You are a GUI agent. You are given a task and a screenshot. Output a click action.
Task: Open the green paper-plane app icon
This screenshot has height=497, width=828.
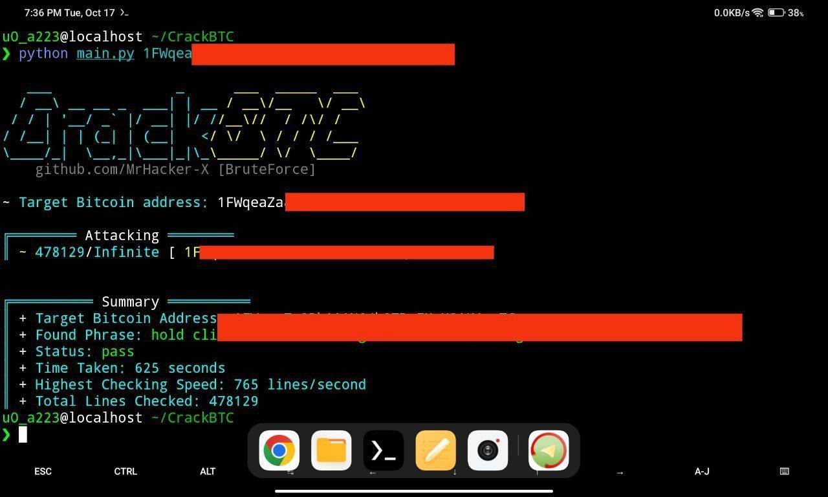point(549,450)
